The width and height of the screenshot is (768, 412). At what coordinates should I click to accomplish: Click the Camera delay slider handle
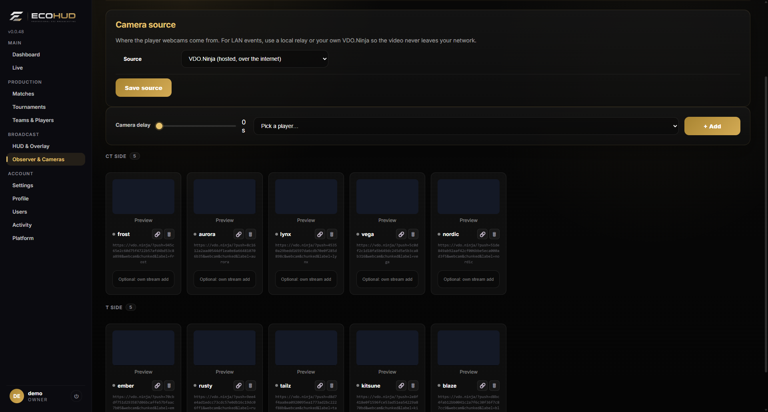pos(159,126)
